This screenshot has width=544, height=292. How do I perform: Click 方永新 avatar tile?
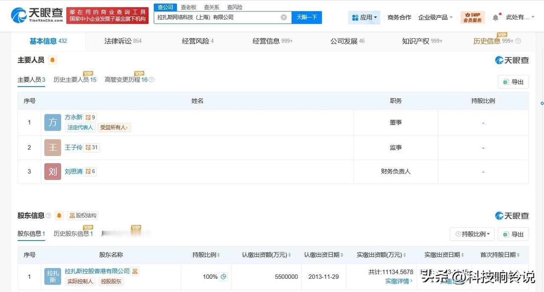[x=53, y=122]
